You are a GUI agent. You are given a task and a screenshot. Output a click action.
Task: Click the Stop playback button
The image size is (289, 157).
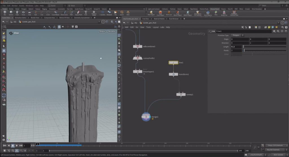[x=13, y=145]
